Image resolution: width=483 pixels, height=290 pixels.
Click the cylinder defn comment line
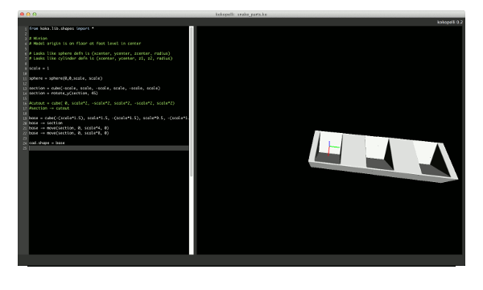[x=101, y=58]
